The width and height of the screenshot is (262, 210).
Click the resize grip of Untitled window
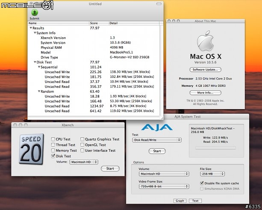click(162, 118)
